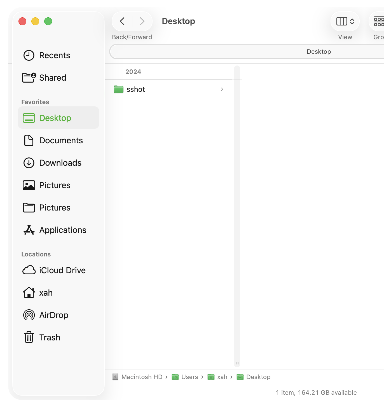Select the Desktop tab in tab bar
The image size is (384, 402).
pos(319,52)
